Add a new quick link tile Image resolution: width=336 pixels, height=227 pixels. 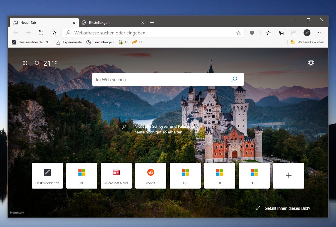click(289, 176)
